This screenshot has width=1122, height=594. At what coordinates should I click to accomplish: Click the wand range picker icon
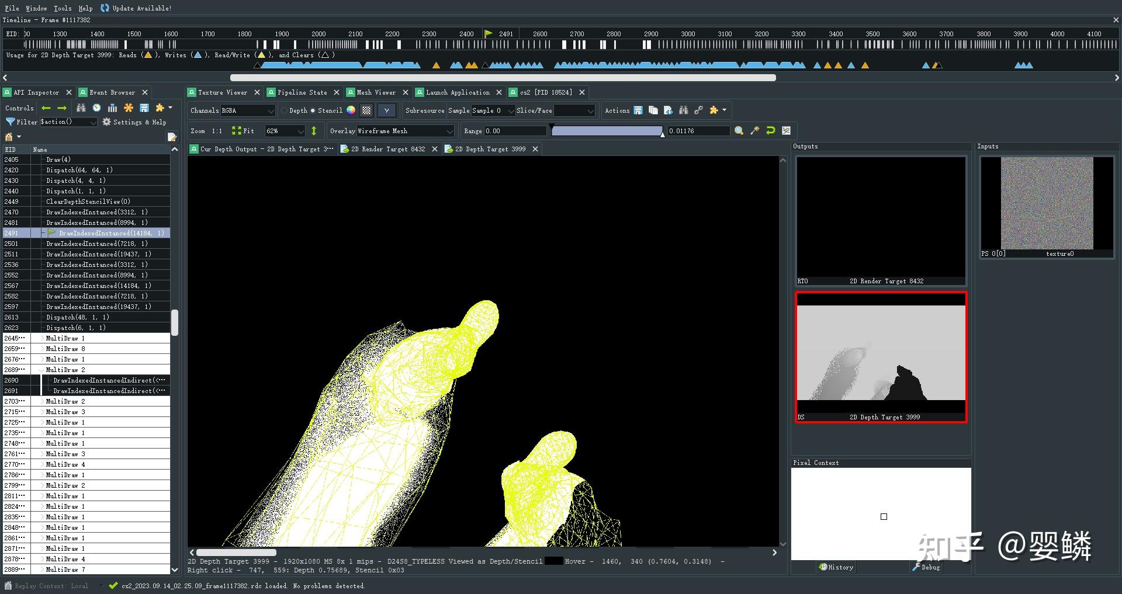tap(754, 131)
